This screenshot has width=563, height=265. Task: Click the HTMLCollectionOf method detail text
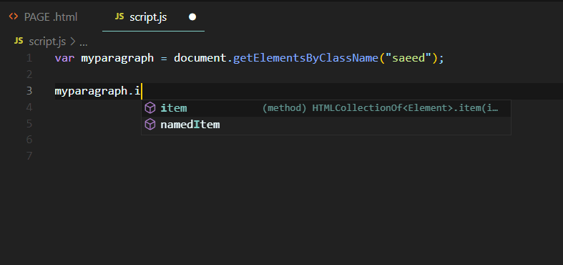(x=381, y=108)
